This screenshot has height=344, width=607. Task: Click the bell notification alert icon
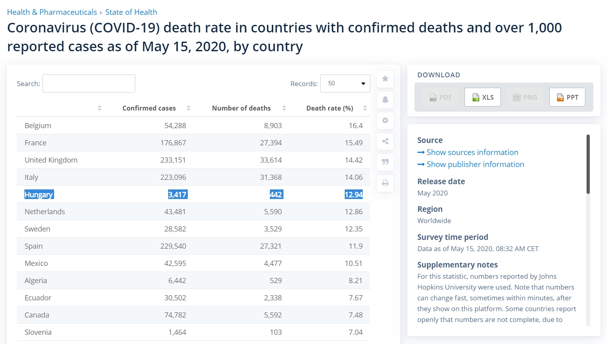(x=385, y=100)
